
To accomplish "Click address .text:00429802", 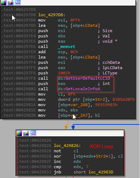I will pos(18,89).
